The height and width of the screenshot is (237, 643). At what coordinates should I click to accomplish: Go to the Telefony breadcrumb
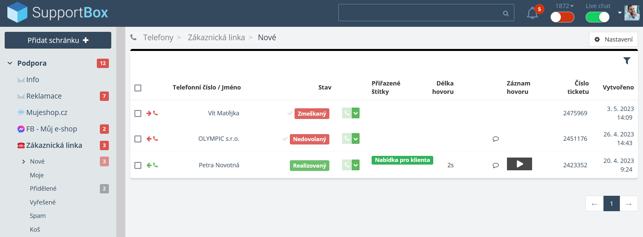(158, 37)
